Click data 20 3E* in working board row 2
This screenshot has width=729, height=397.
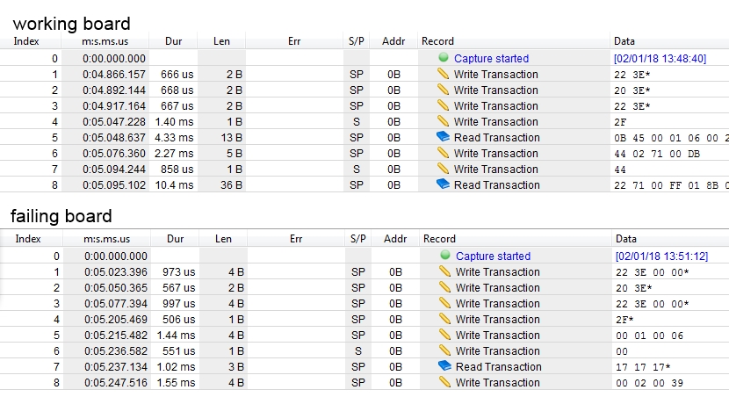pos(632,90)
